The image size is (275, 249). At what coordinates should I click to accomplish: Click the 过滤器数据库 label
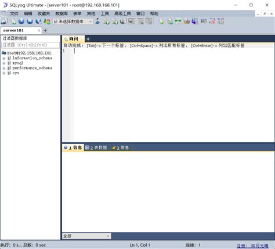click(15, 38)
